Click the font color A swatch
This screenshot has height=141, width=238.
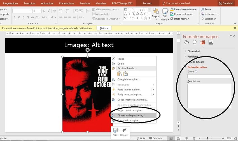[52, 17]
